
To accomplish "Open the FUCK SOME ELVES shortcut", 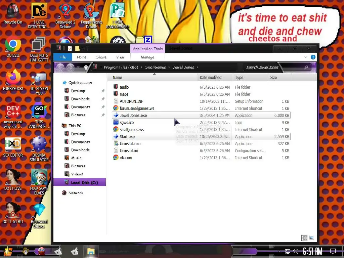I will pyautogui.click(x=39, y=182).
